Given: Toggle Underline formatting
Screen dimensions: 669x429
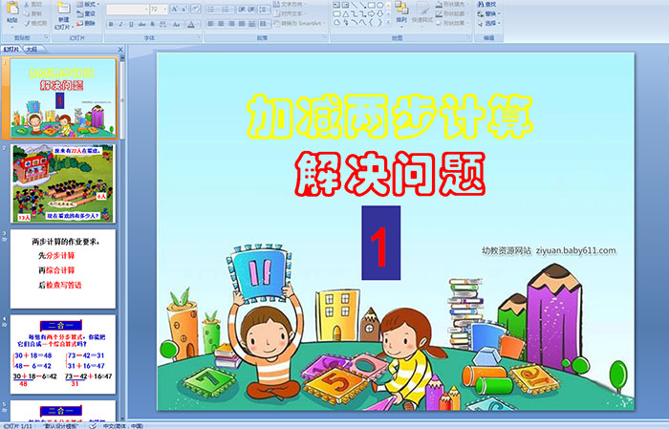Looking at the screenshot, I should pyautogui.click(x=131, y=24).
